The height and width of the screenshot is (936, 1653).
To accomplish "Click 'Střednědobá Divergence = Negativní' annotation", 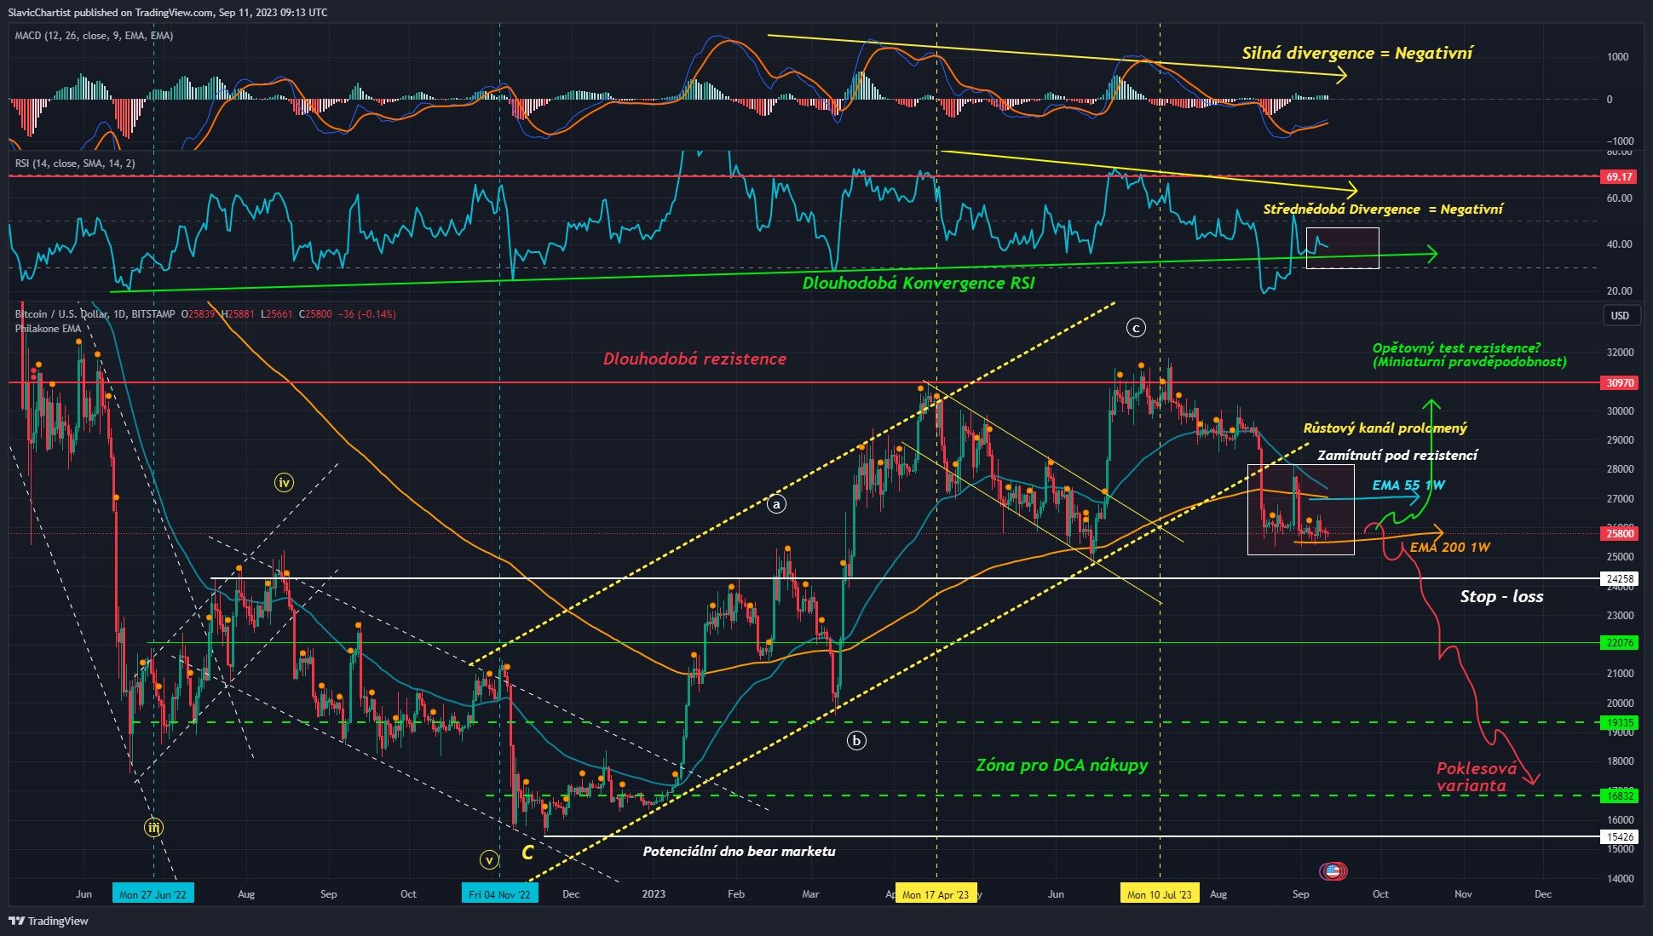I will click(1383, 210).
